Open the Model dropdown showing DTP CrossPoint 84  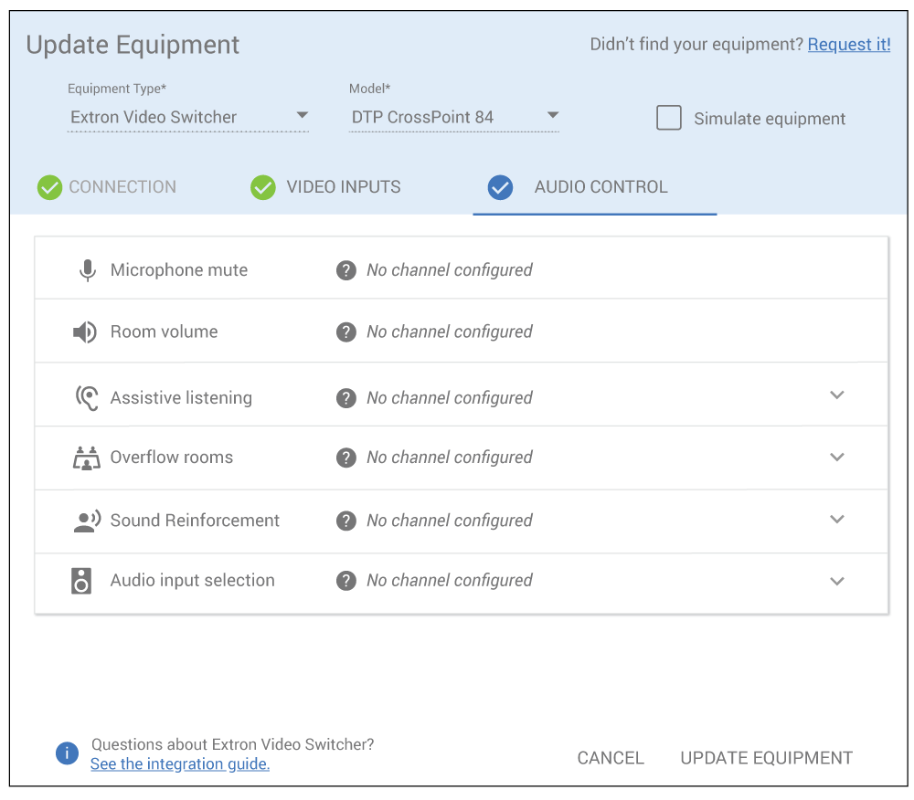click(454, 117)
